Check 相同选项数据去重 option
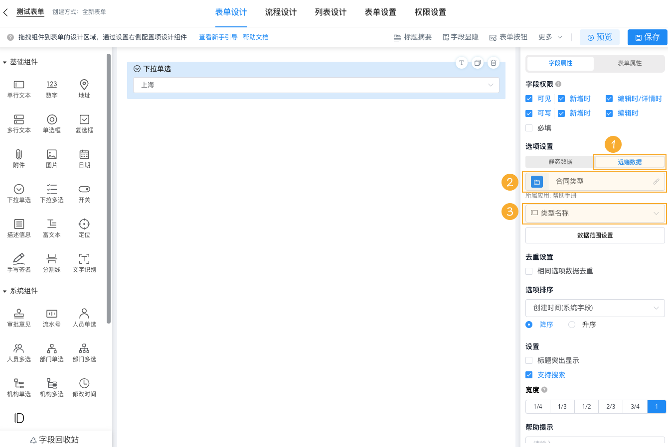Viewport: 668px width, 447px height. tap(530, 271)
